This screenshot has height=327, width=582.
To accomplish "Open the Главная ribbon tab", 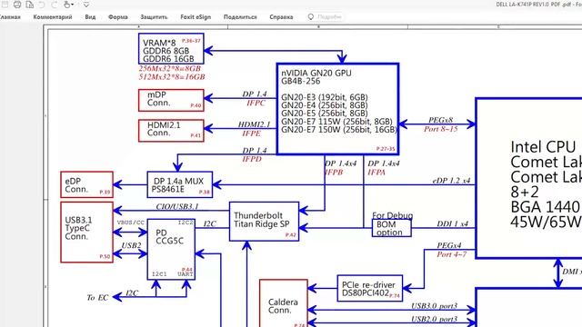I will click(x=10, y=16).
